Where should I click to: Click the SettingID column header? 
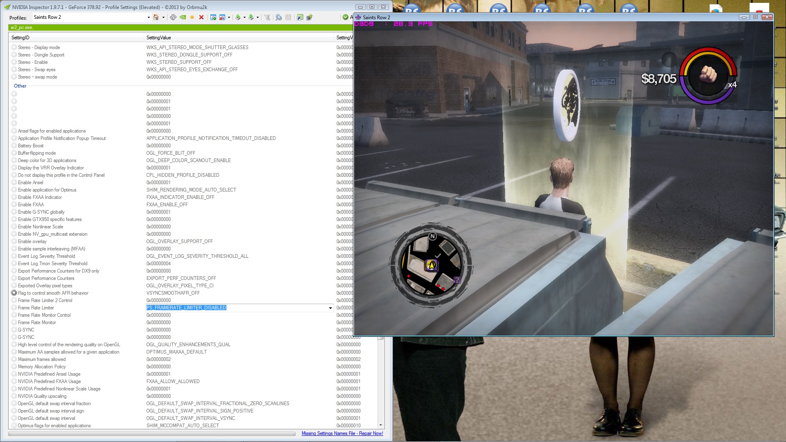tap(20, 38)
